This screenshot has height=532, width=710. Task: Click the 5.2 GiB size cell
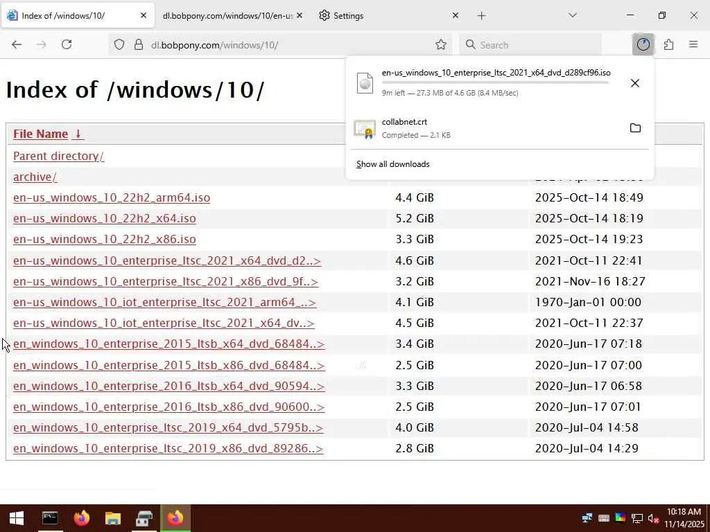tap(415, 218)
